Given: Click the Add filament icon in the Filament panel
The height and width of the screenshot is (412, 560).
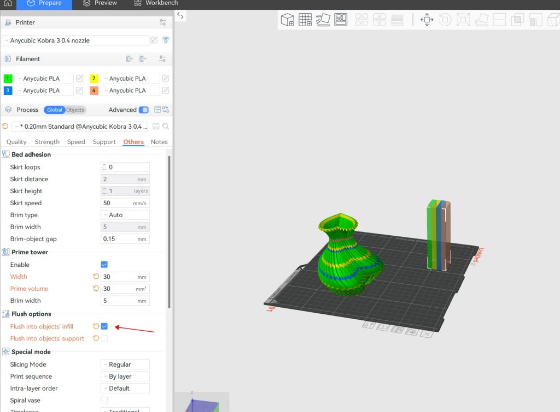Looking at the screenshot, I should point(130,58).
